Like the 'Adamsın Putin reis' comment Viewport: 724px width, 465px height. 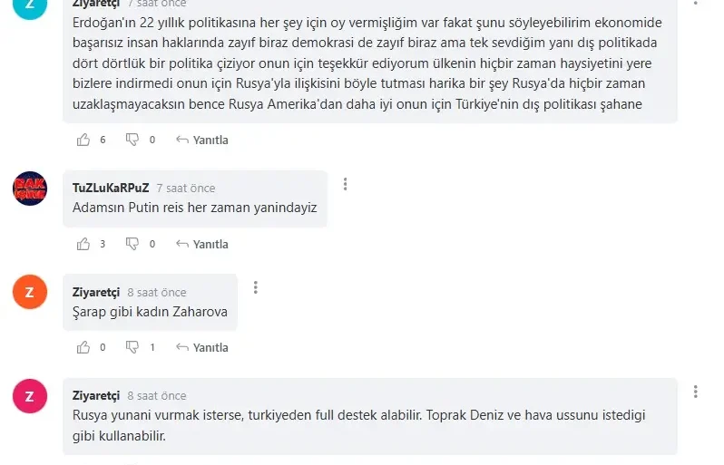[84, 244]
